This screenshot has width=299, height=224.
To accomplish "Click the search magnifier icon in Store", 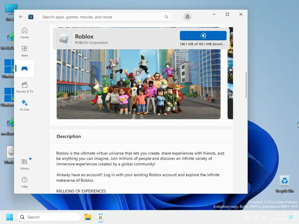I will [x=166, y=17].
